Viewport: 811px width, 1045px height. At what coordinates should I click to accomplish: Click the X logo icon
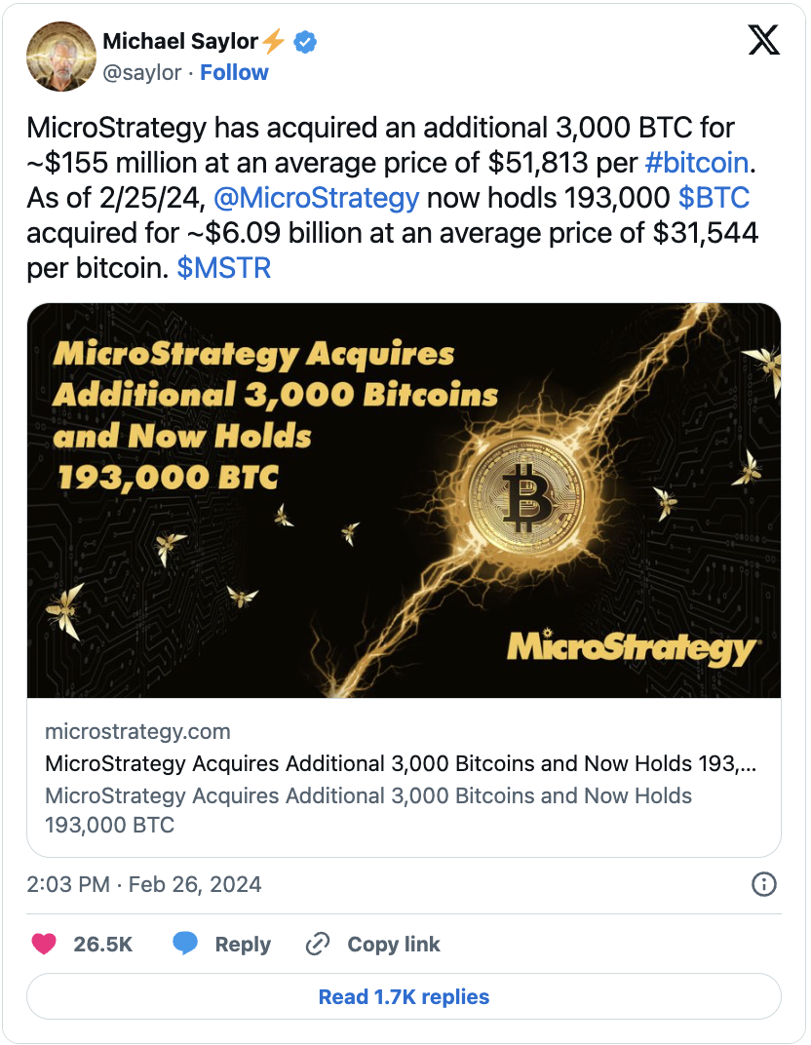click(763, 39)
